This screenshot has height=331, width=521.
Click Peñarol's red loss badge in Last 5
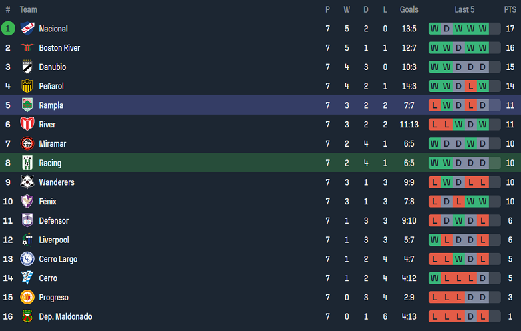(x=470, y=86)
